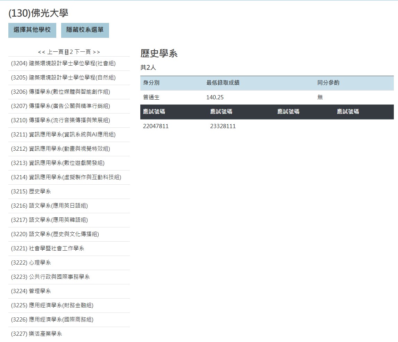Click the score value 140.25
The image size is (398, 342).
pyautogui.click(x=215, y=98)
